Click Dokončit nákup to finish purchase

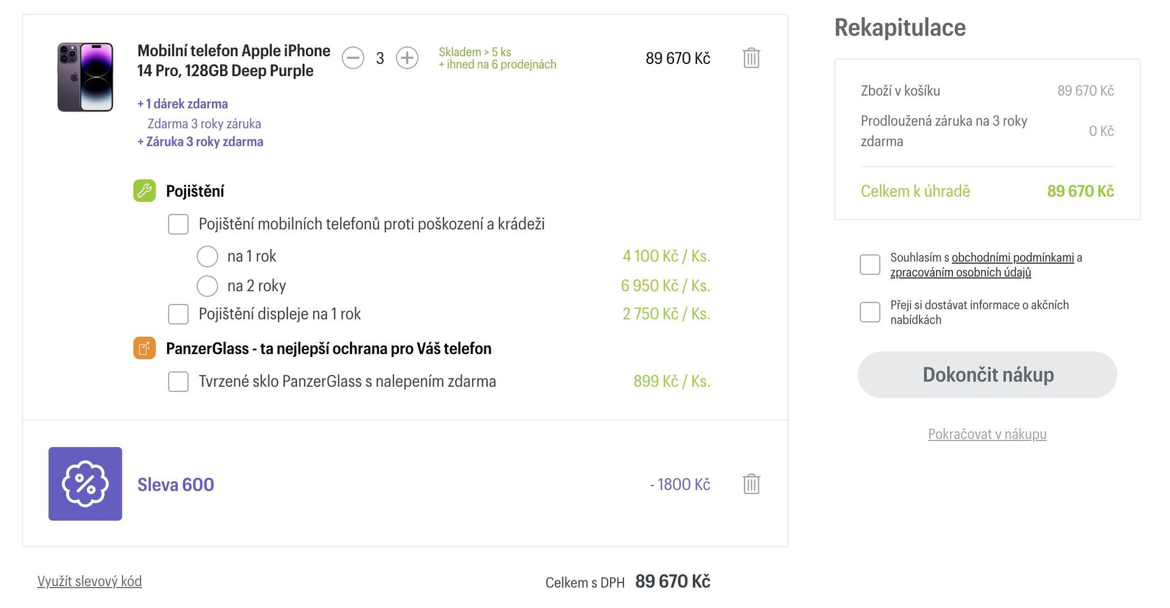tap(987, 375)
